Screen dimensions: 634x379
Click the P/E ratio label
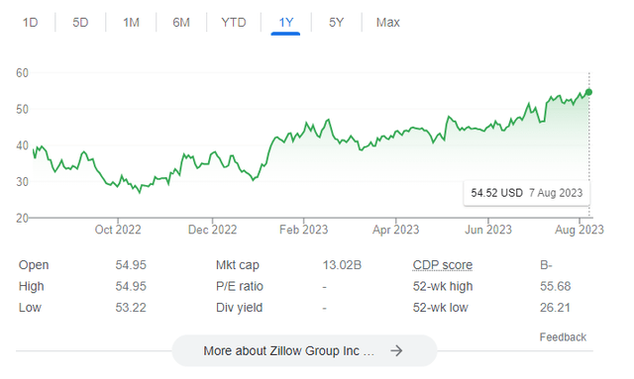click(240, 286)
